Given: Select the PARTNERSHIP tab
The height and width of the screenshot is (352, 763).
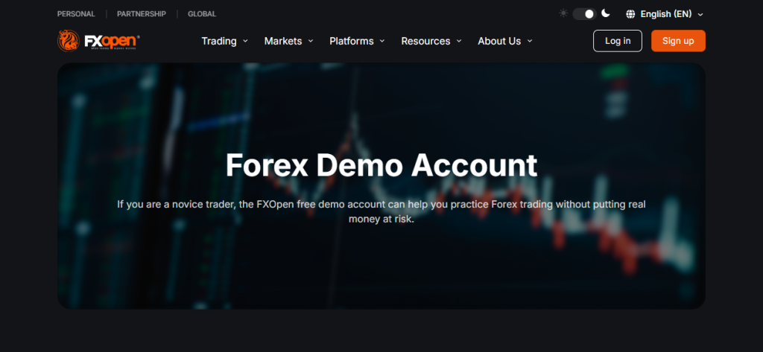Looking at the screenshot, I should click(x=141, y=14).
